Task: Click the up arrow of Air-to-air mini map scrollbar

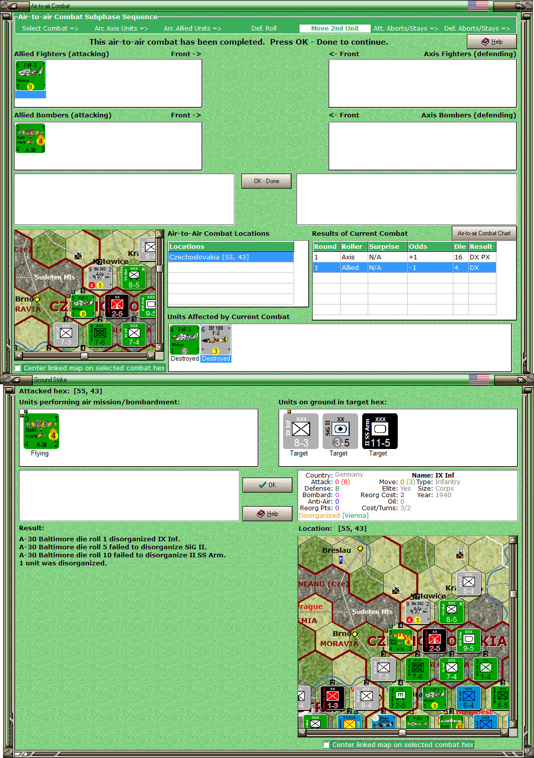Action: (159, 234)
